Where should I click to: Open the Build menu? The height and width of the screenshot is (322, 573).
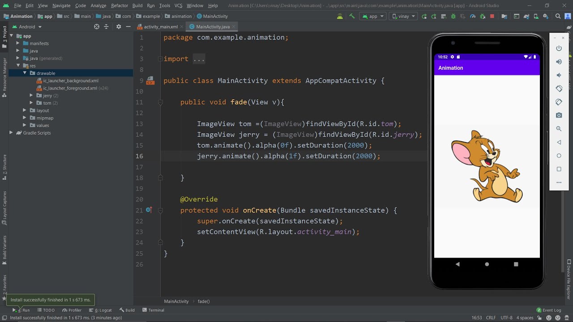tap(137, 5)
